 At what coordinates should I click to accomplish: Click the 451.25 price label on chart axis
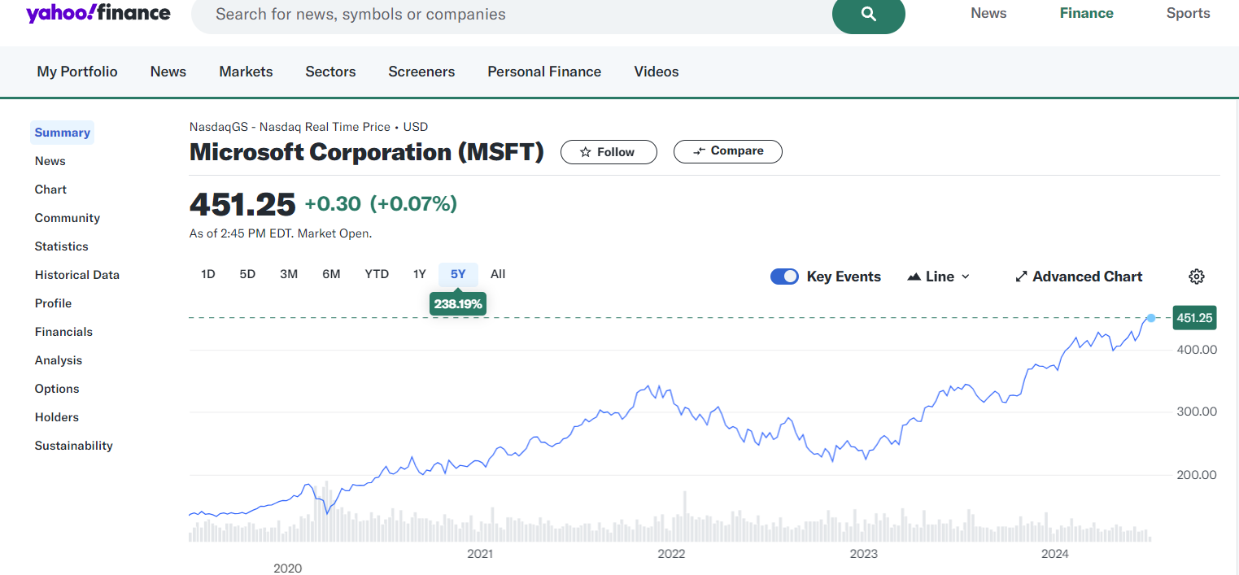1194,318
